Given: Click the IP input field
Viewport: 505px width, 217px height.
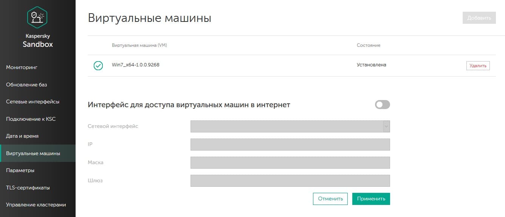Looking at the screenshot, I should click(290, 145).
